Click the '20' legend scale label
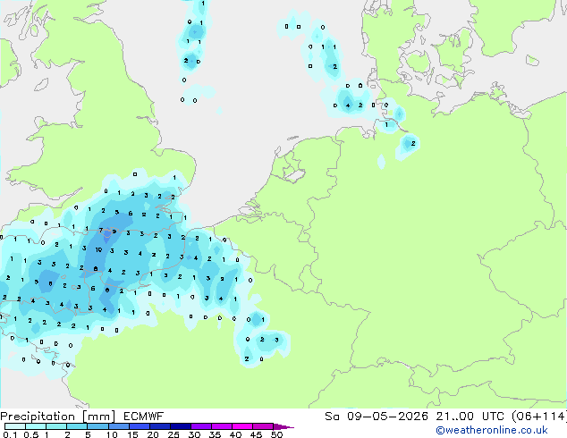This screenshot has width=567, height=438. [153, 434]
